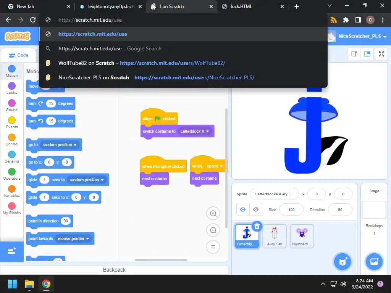Show hidden system tray icons

[x=323, y=284]
